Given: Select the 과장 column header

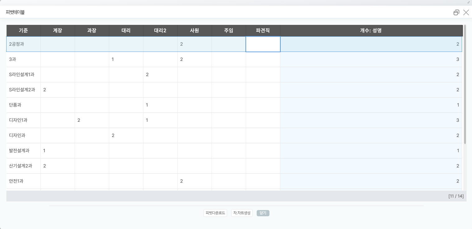Looking at the screenshot, I should pyautogui.click(x=92, y=31).
